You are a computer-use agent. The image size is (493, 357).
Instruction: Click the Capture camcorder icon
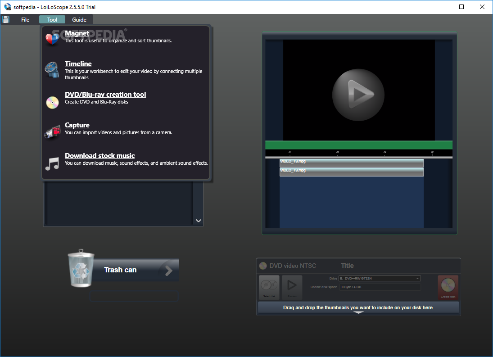(x=52, y=132)
